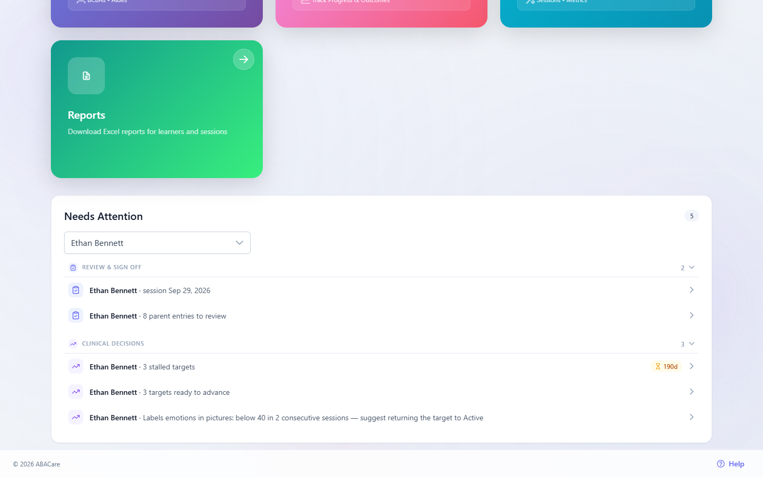Click the Needs Attention heading
The height and width of the screenshot is (477, 763).
[x=103, y=216]
